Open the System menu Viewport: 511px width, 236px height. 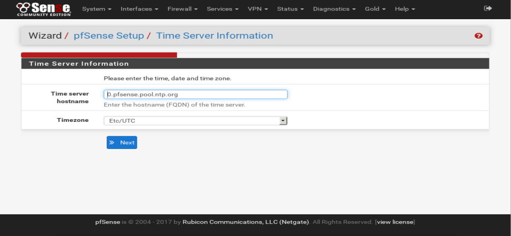(97, 9)
